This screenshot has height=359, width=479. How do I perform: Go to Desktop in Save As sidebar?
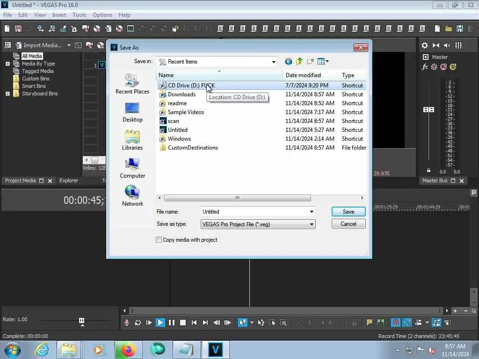click(x=132, y=112)
